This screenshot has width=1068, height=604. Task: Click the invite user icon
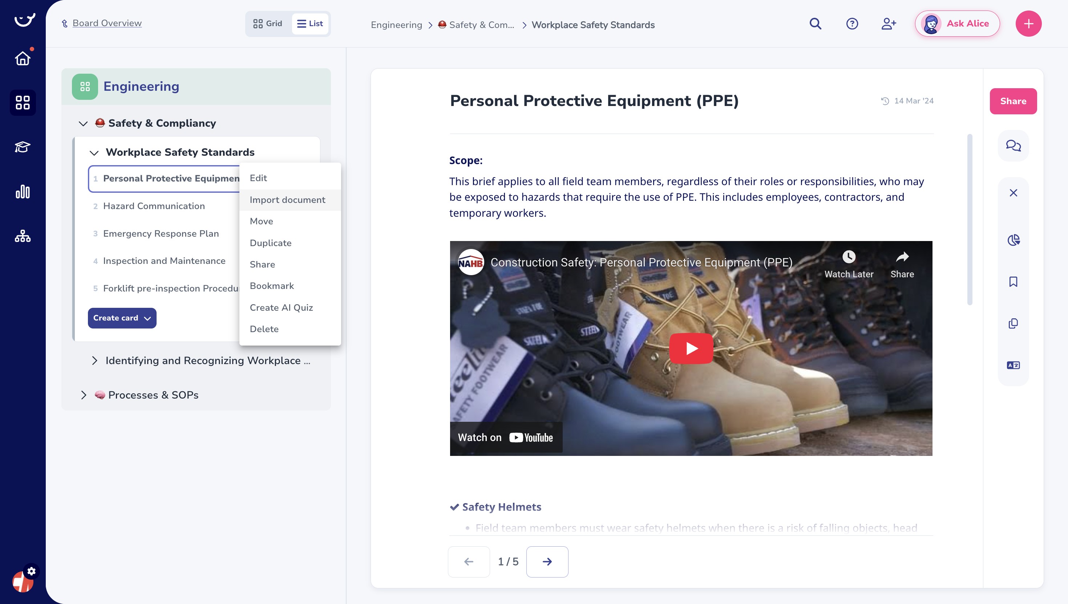pos(888,24)
